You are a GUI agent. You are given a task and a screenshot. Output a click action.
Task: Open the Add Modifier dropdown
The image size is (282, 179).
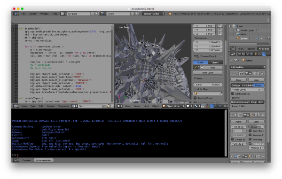click(x=248, y=67)
